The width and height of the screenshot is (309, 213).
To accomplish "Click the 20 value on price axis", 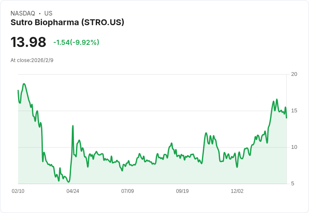I will [294, 74].
